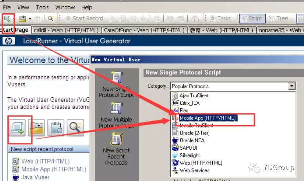Image resolution: width=304 pixels, height=181 pixels.
Task: Switch to 教育 - Web (HTTP/HTML) tab
Action: (x=222, y=30)
